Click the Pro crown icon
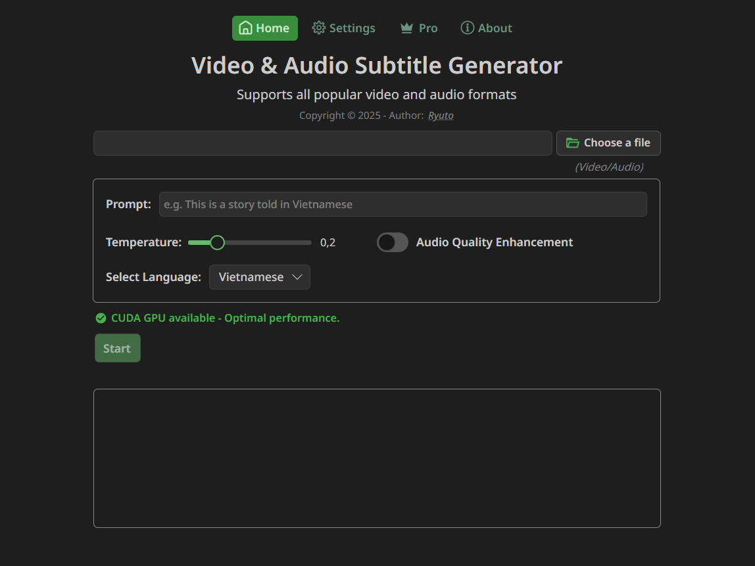The width and height of the screenshot is (755, 566). (406, 28)
